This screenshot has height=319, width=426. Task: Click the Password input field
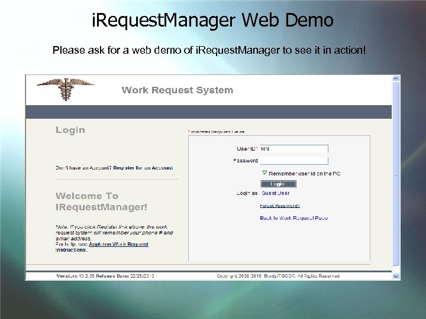[x=294, y=161]
